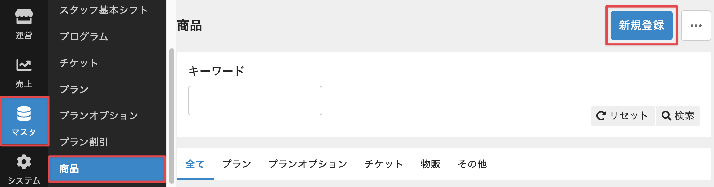Click the リセット reset button
Image resolution: width=714 pixels, height=187 pixels.
622,116
